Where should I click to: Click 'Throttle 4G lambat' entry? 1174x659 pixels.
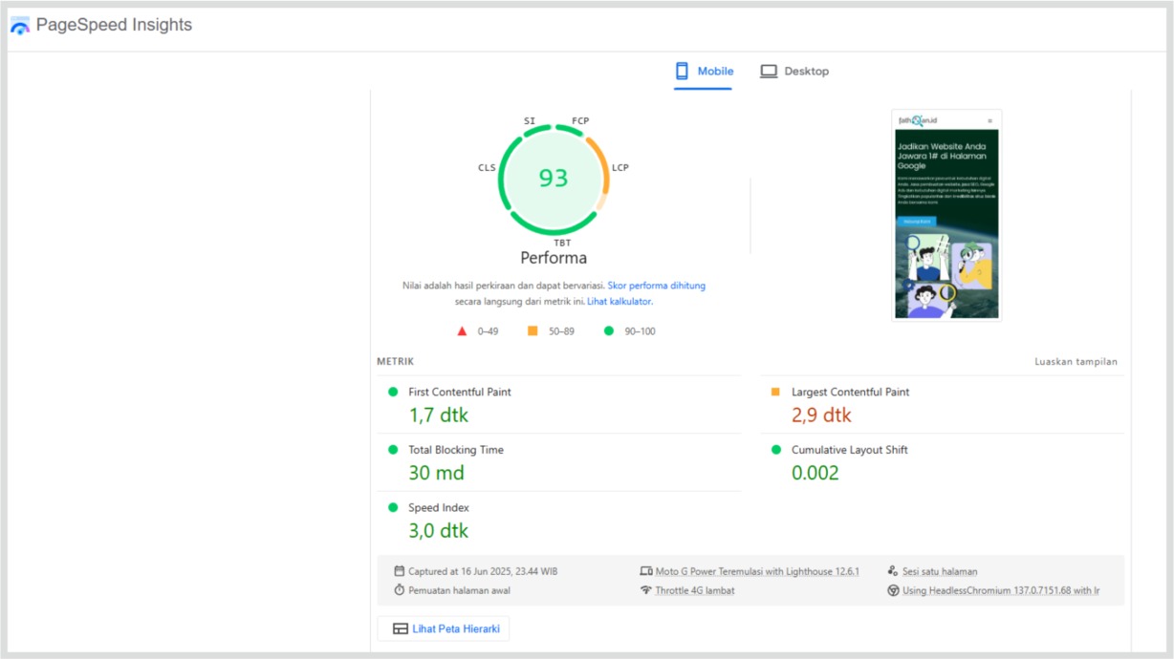[695, 590]
